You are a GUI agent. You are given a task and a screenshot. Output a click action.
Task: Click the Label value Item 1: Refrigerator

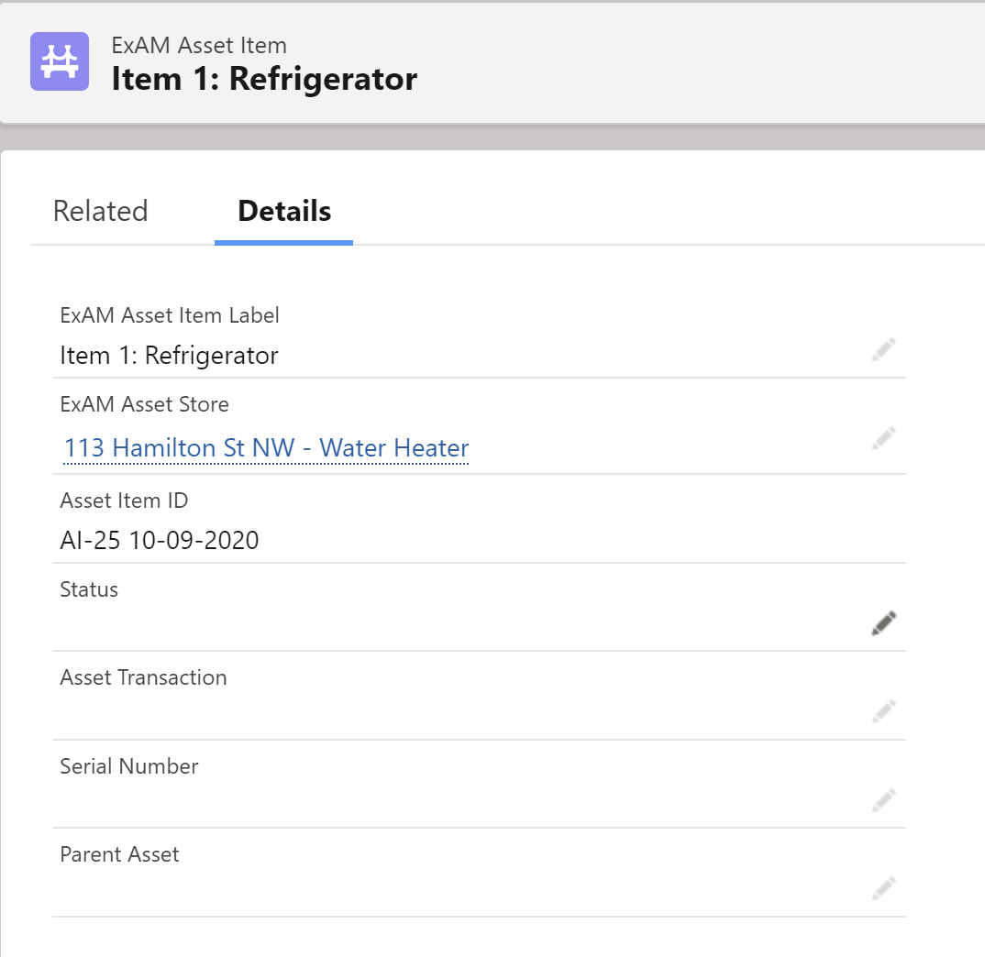(x=170, y=356)
